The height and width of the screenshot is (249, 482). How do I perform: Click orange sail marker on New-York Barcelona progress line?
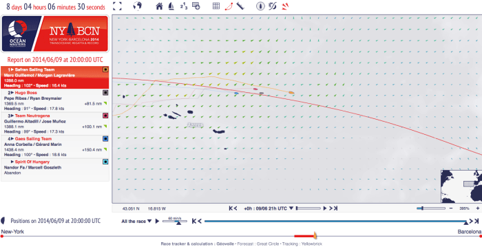pyautogui.click(x=315, y=235)
